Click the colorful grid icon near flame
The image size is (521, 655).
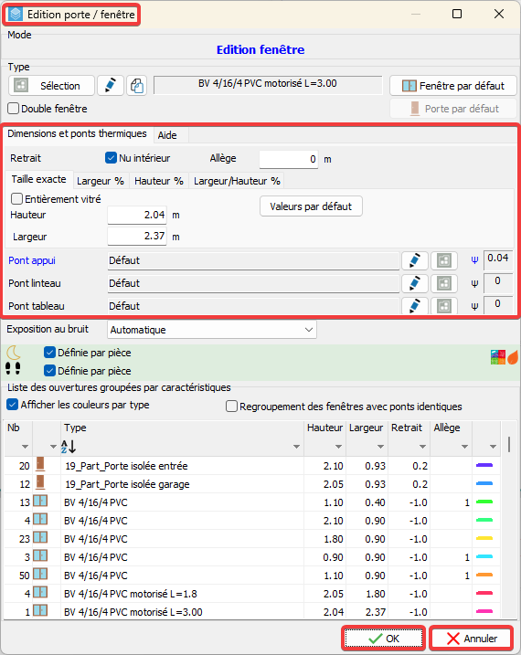click(x=497, y=357)
